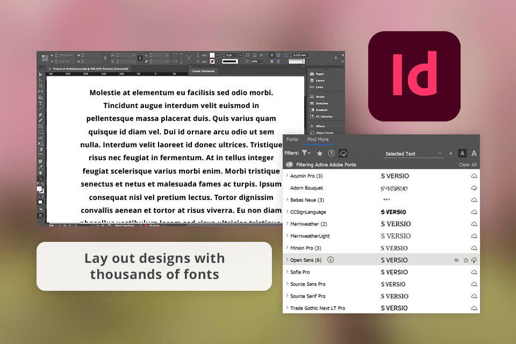The width and height of the screenshot is (516, 344).
Task: Select the Gap tool
Action: [x=40, y=91]
